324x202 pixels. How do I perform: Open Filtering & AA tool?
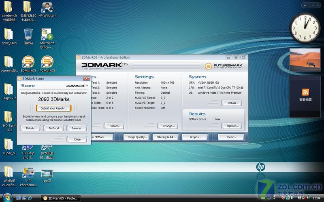(166, 137)
